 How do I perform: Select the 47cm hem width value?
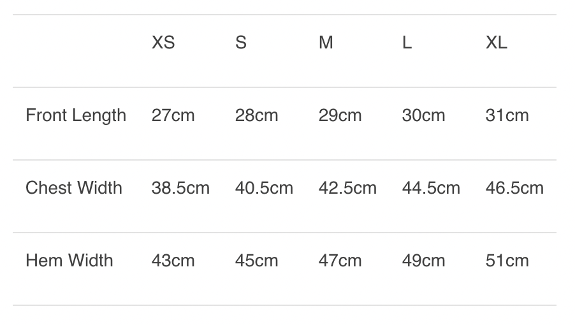pos(340,261)
